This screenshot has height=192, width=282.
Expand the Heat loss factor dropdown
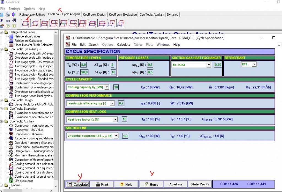[x=115, y=120]
